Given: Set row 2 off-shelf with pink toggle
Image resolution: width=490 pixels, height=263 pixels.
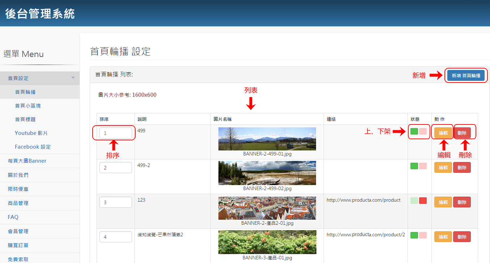Looking at the screenshot, I should click(x=423, y=166).
